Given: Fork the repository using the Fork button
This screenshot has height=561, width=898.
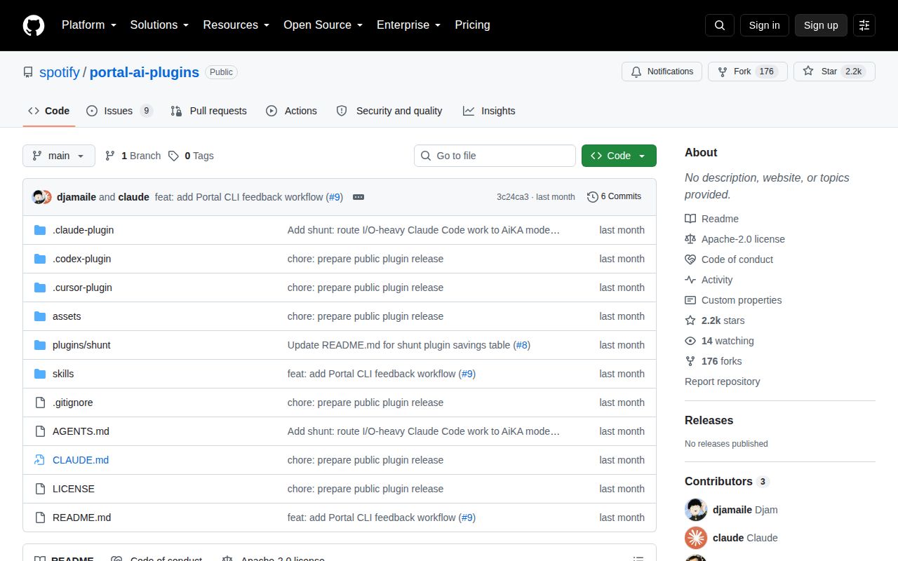Looking at the screenshot, I should (748, 72).
